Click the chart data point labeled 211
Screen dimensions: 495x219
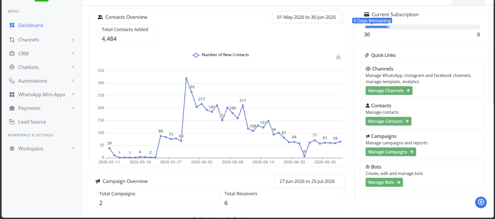point(243,105)
